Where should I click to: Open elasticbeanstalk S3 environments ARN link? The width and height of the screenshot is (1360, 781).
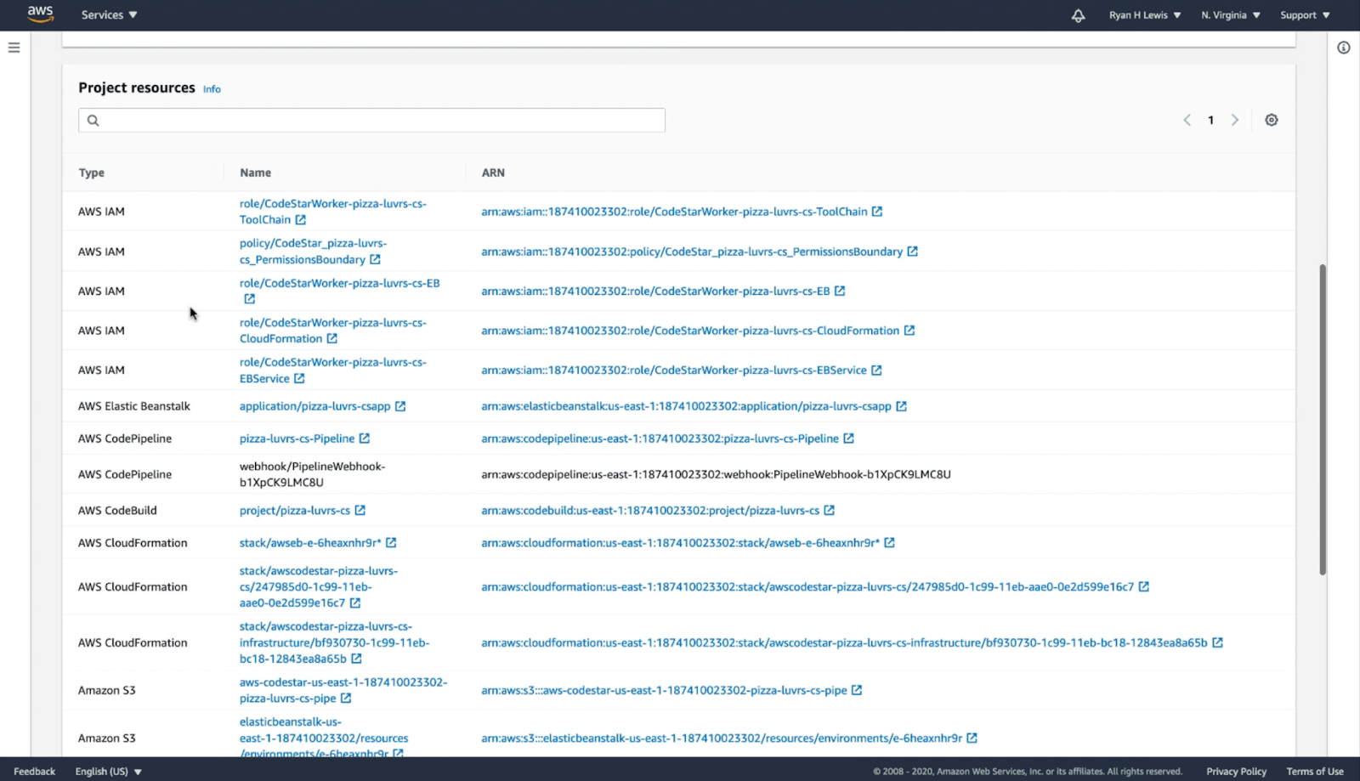(722, 739)
